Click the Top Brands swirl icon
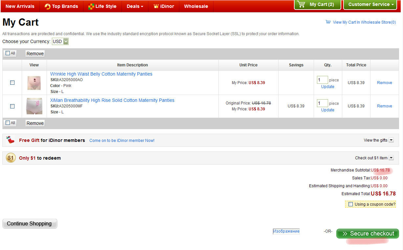 click(48, 6)
